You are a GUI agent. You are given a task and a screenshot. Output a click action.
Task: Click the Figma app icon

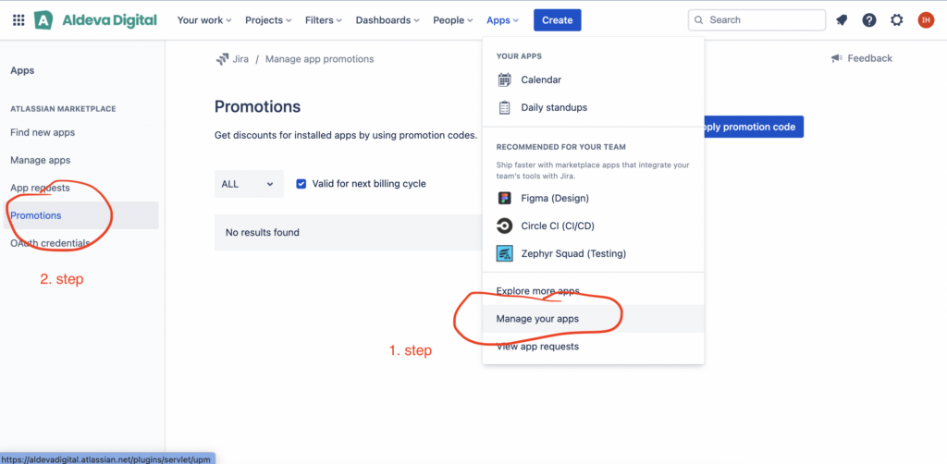tap(504, 198)
